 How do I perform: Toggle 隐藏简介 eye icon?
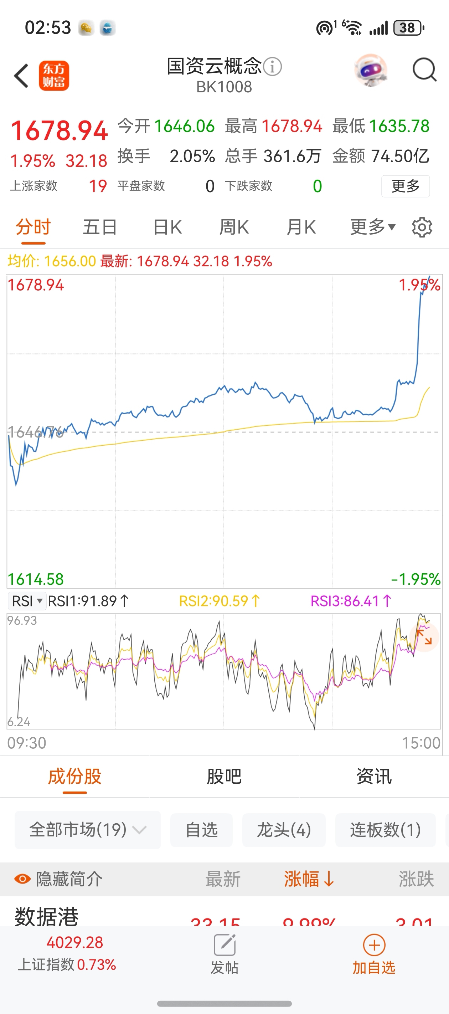(x=22, y=879)
